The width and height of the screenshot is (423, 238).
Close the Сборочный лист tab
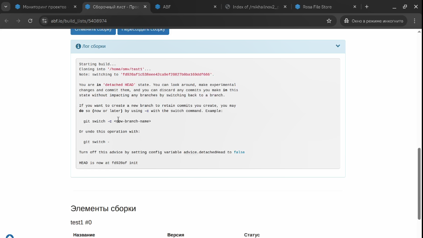(145, 7)
